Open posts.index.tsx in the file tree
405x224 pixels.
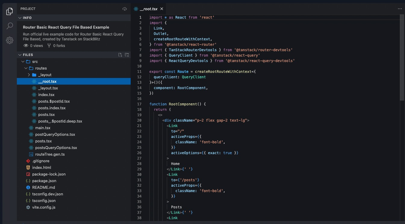[52, 108]
